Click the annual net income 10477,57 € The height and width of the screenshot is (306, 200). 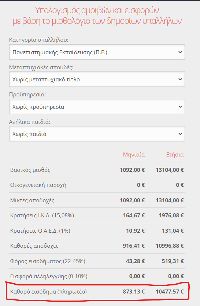click(170, 292)
